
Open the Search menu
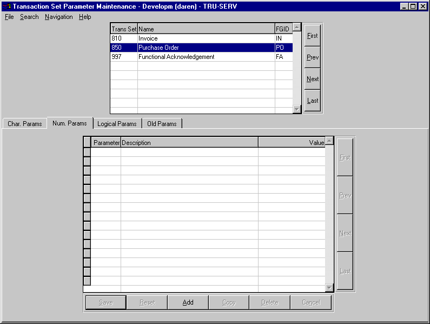(29, 17)
